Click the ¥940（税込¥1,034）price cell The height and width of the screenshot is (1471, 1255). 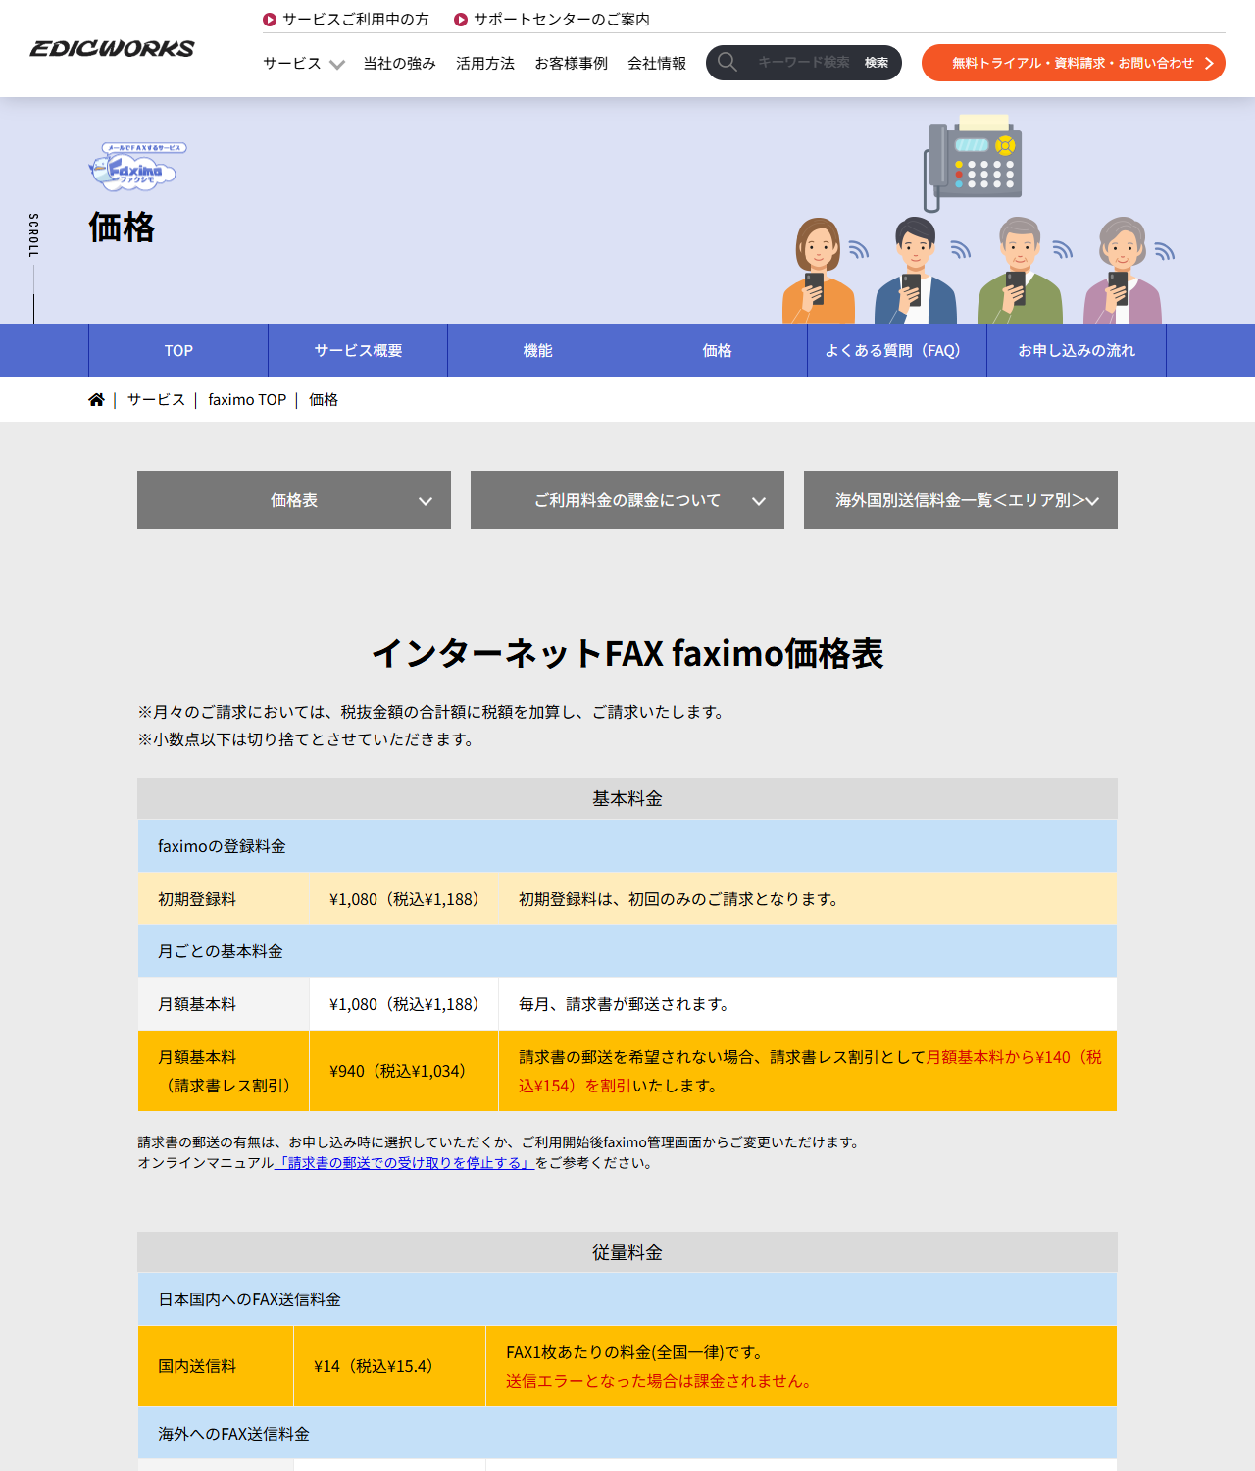pyautogui.click(x=404, y=1071)
